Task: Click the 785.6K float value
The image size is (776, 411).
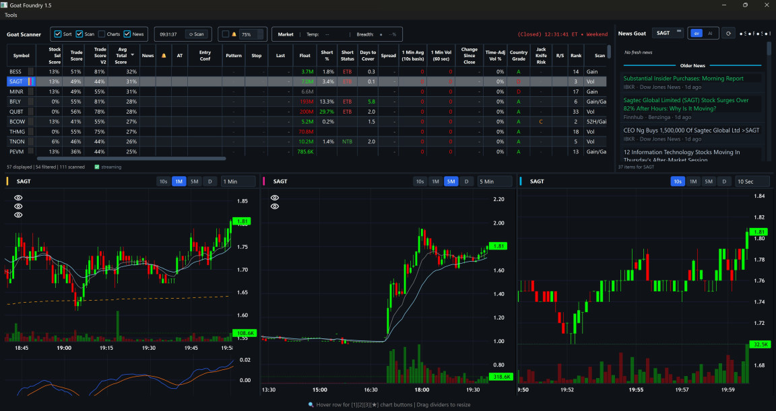Action: [305, 151]
